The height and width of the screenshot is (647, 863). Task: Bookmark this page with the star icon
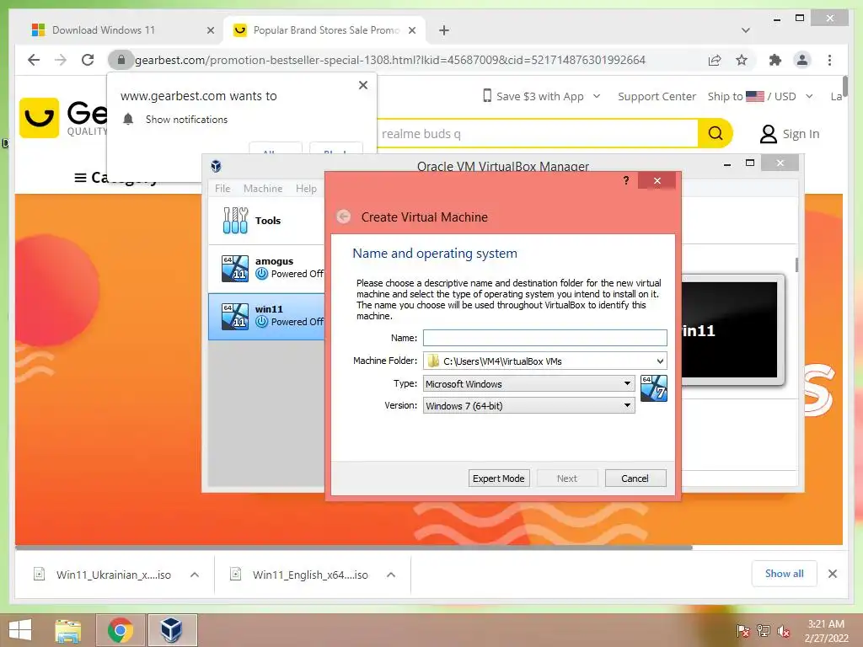point(742,60)
